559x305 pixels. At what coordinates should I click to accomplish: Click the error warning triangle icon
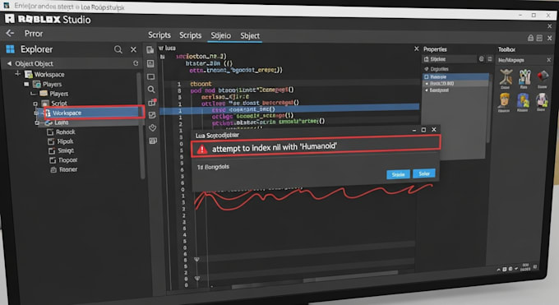pos(202,149)
